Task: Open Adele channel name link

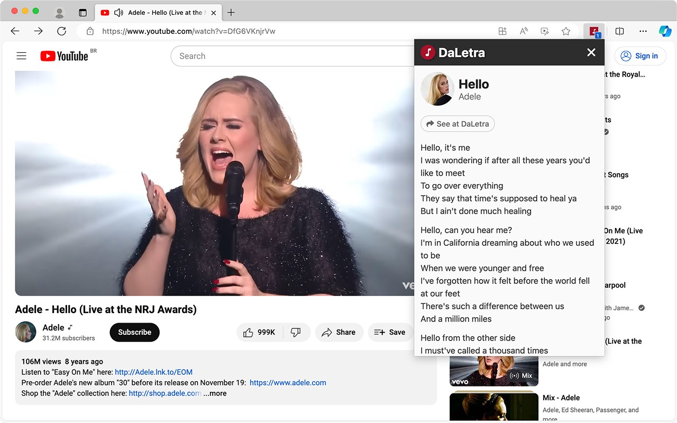Action: point(53,328)
